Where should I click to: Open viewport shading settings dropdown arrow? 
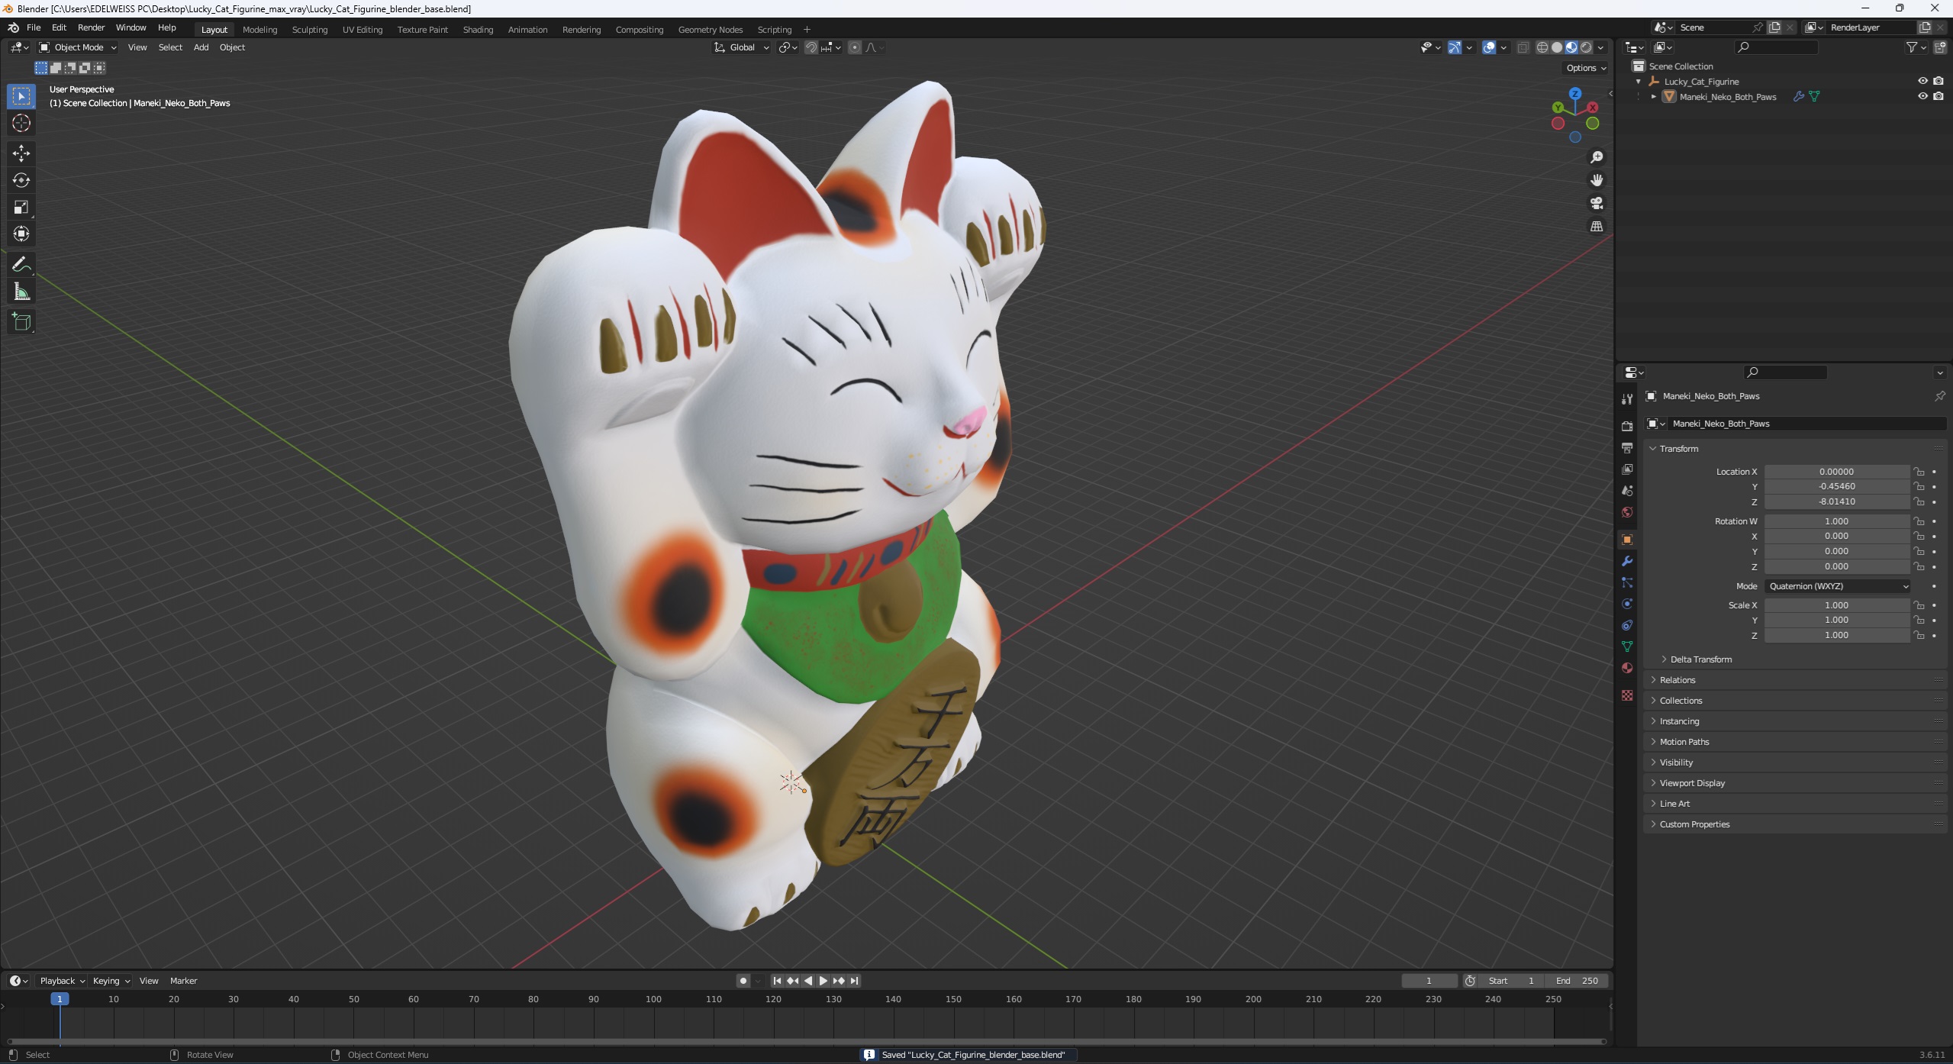[1600, 47]
